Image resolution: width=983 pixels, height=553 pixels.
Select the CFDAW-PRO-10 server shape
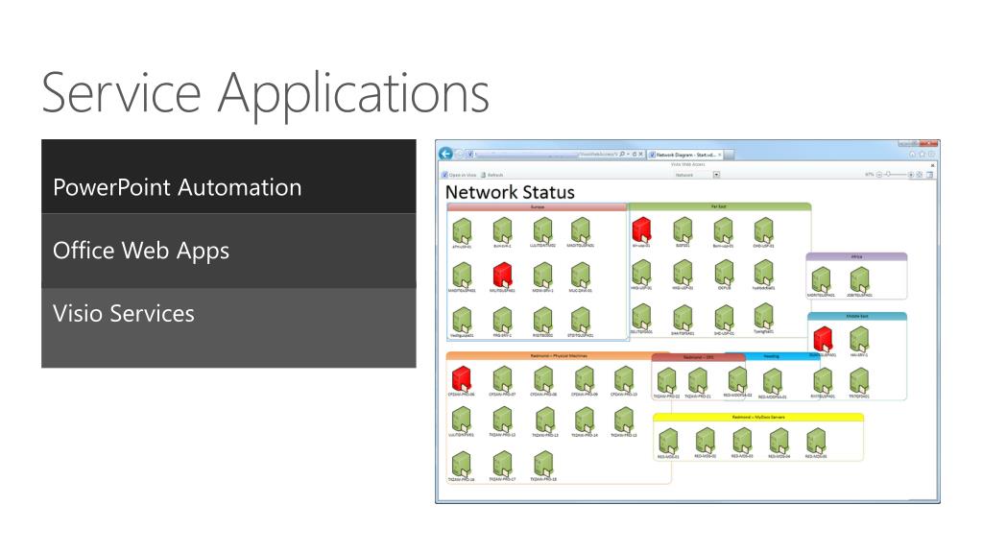pos(624,378)
